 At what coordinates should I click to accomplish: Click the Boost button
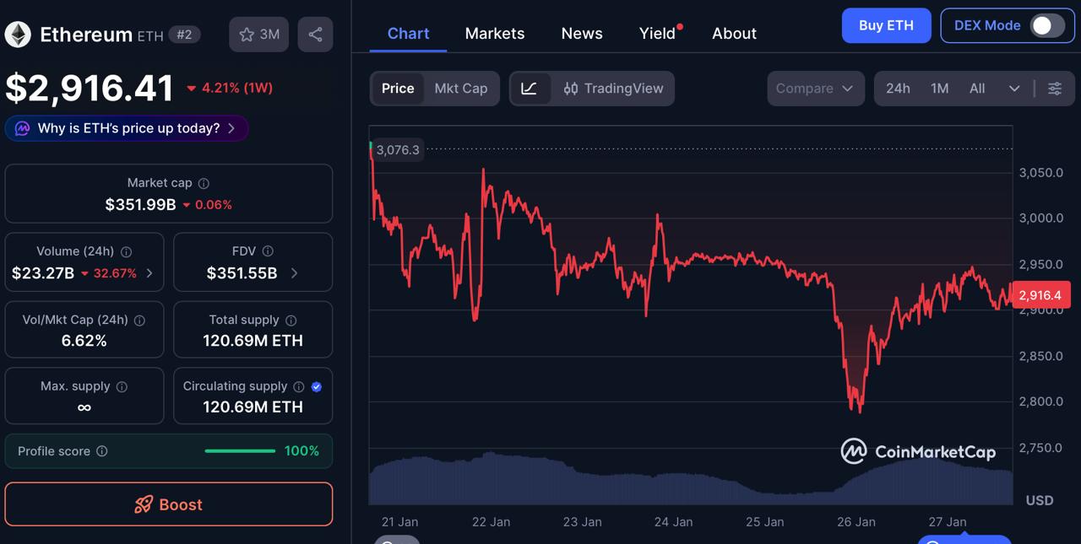coord(168,504)
